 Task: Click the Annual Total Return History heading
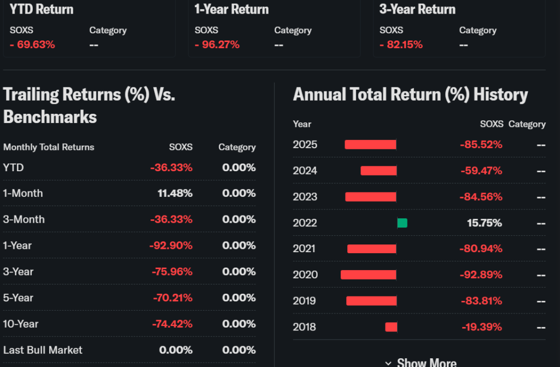click(410, 94)
